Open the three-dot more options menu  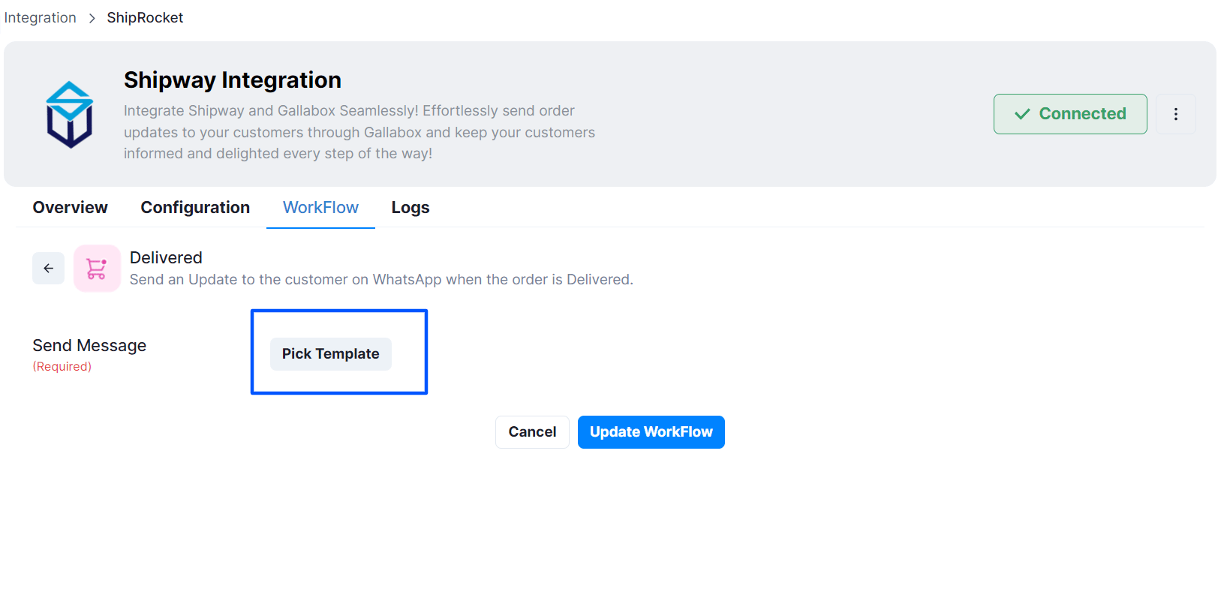(1175, 114)
